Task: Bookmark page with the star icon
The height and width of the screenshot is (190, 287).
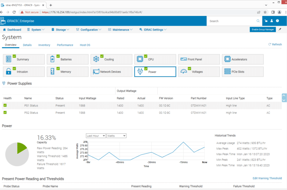Action: [x=265, y=12]
